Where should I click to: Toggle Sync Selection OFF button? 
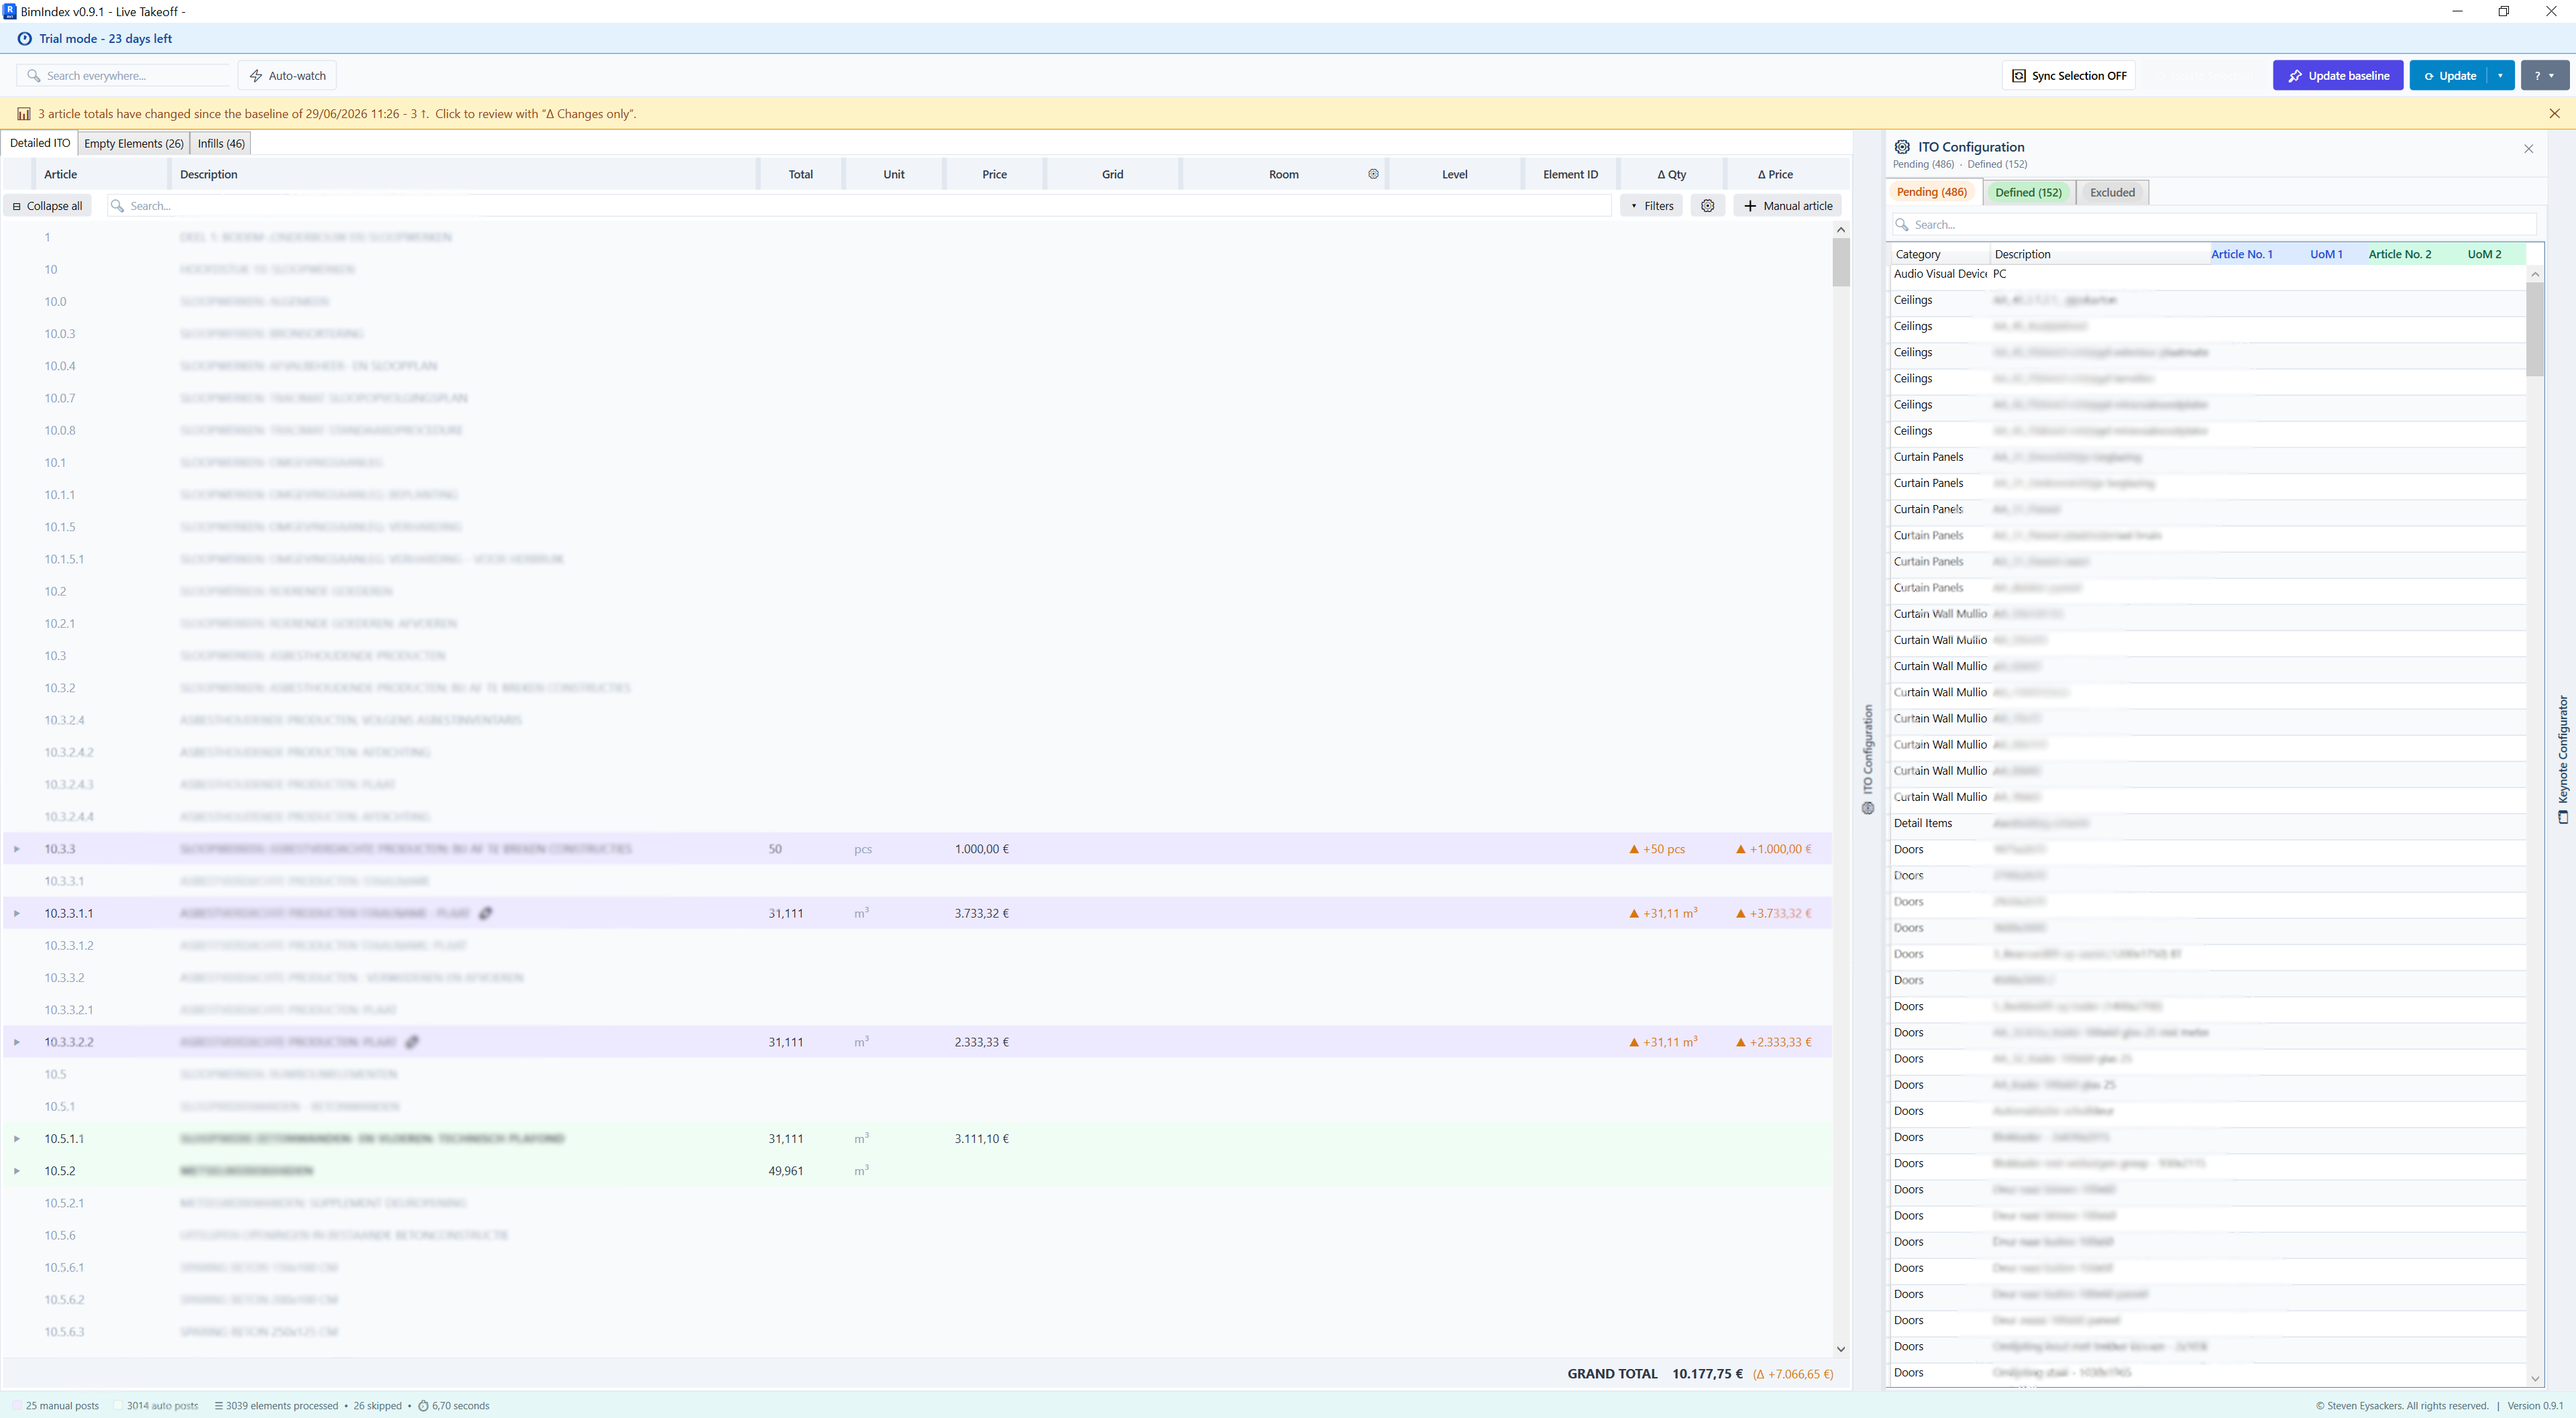click(2068, 76)
